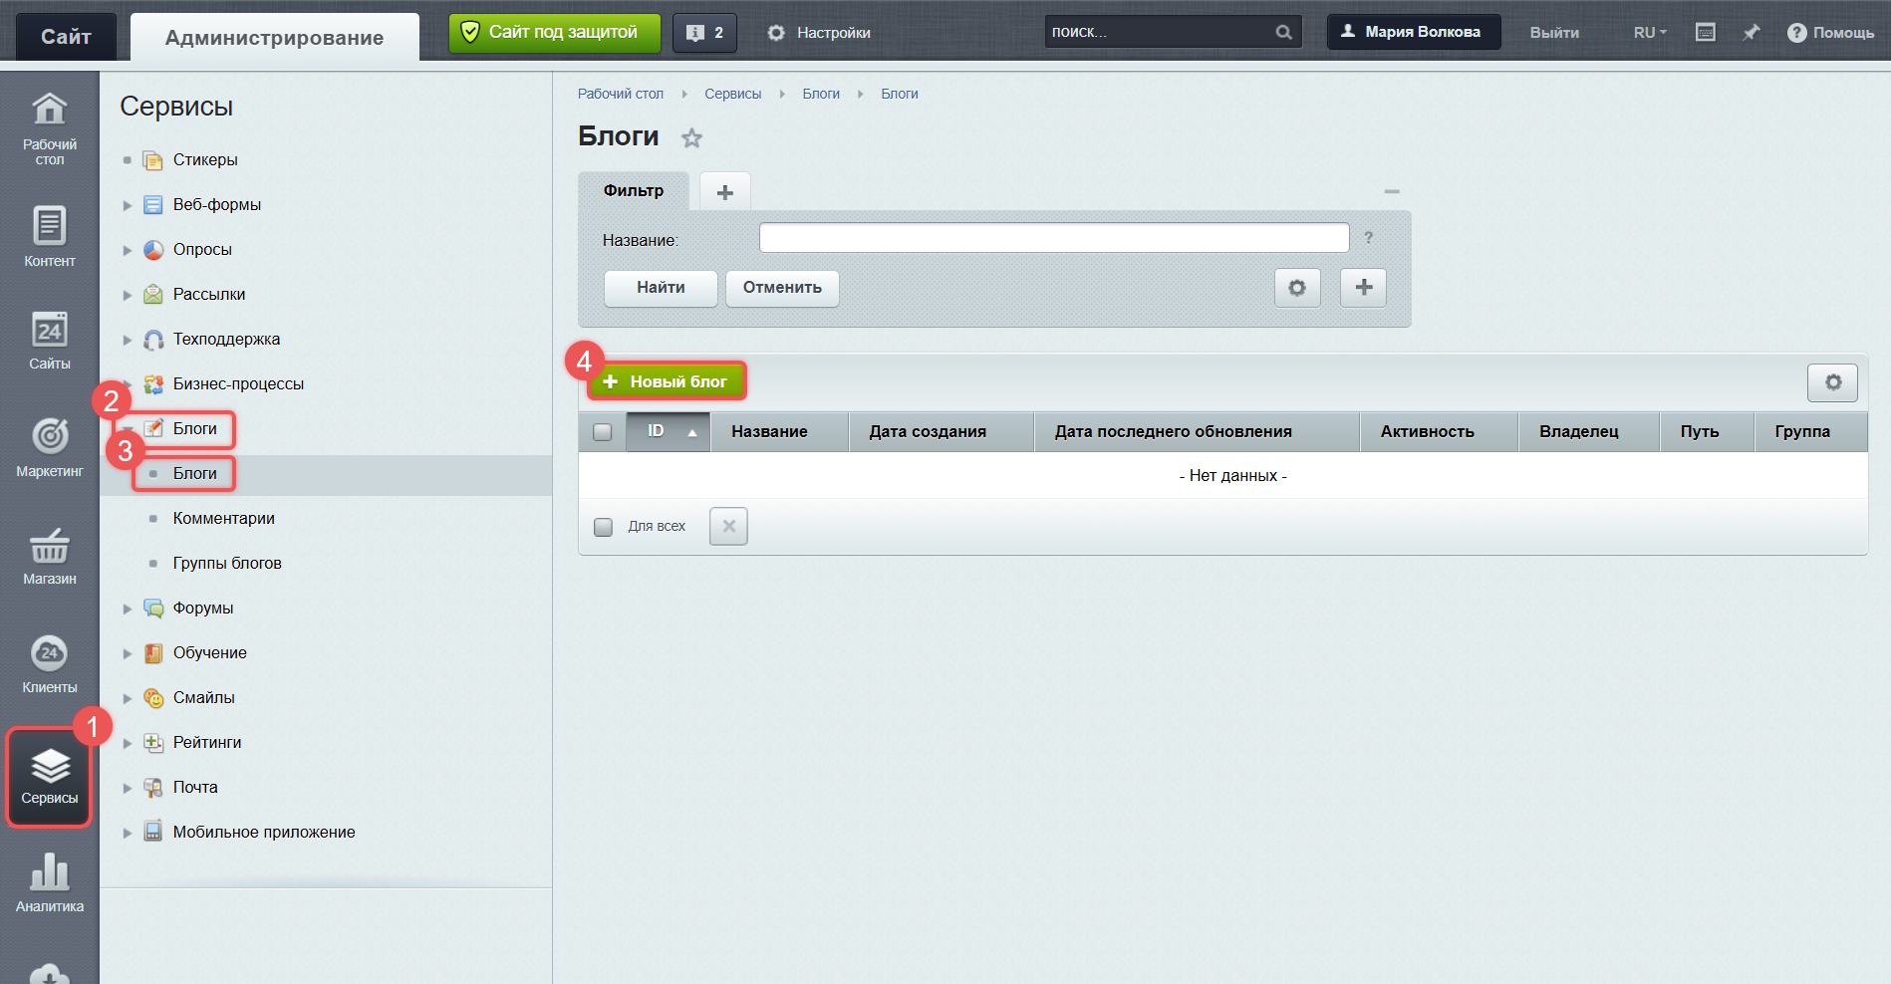This screenshot has height=984, width=1891.
Task: Open the Рабочий стол sidebar section
Action: point(50,127)
